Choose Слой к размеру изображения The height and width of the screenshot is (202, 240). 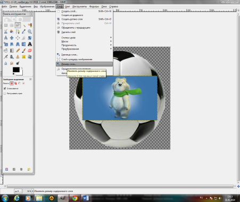coord(84,60)
